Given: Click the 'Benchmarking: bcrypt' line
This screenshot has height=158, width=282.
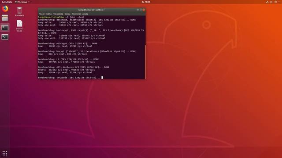Looking at the screenshot, I should 87,51.
